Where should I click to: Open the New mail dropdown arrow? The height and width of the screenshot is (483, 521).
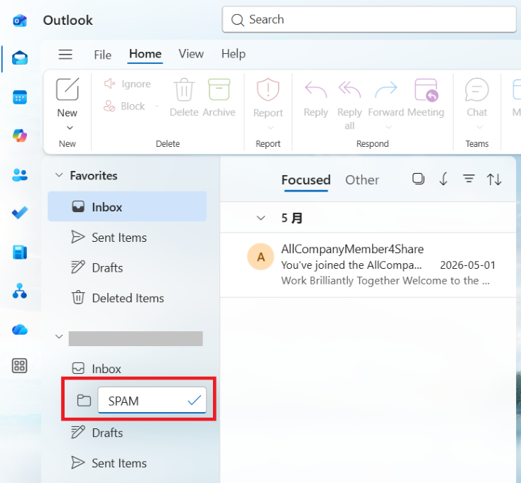[x=70, y=128]
